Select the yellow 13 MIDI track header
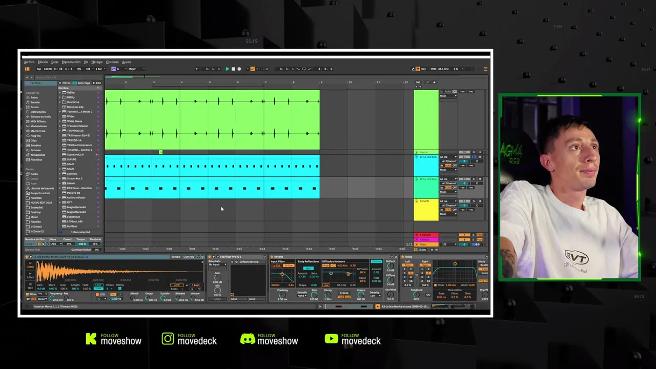Image resolution: width=656 pixels, height=369 pixels. (426, 210)
